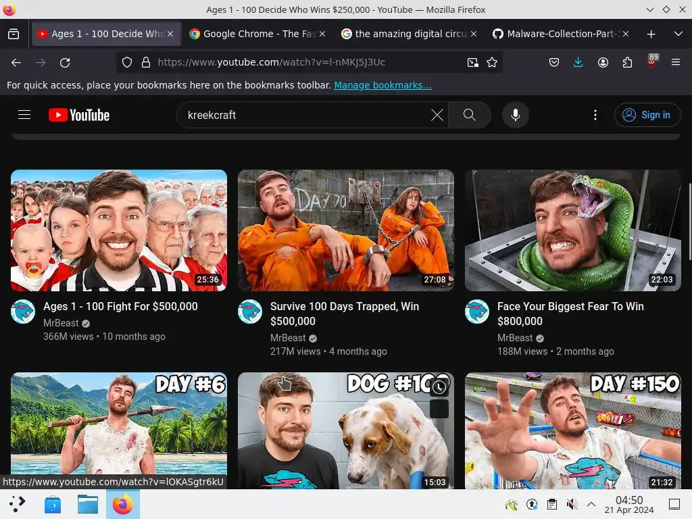Open Firefox downloads panel

[578, 63]
